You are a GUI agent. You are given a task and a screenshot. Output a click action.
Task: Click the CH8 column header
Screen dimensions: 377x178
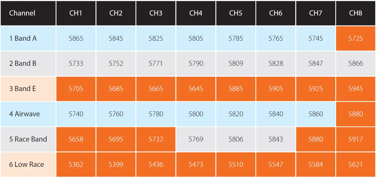(x=355, y=13)
